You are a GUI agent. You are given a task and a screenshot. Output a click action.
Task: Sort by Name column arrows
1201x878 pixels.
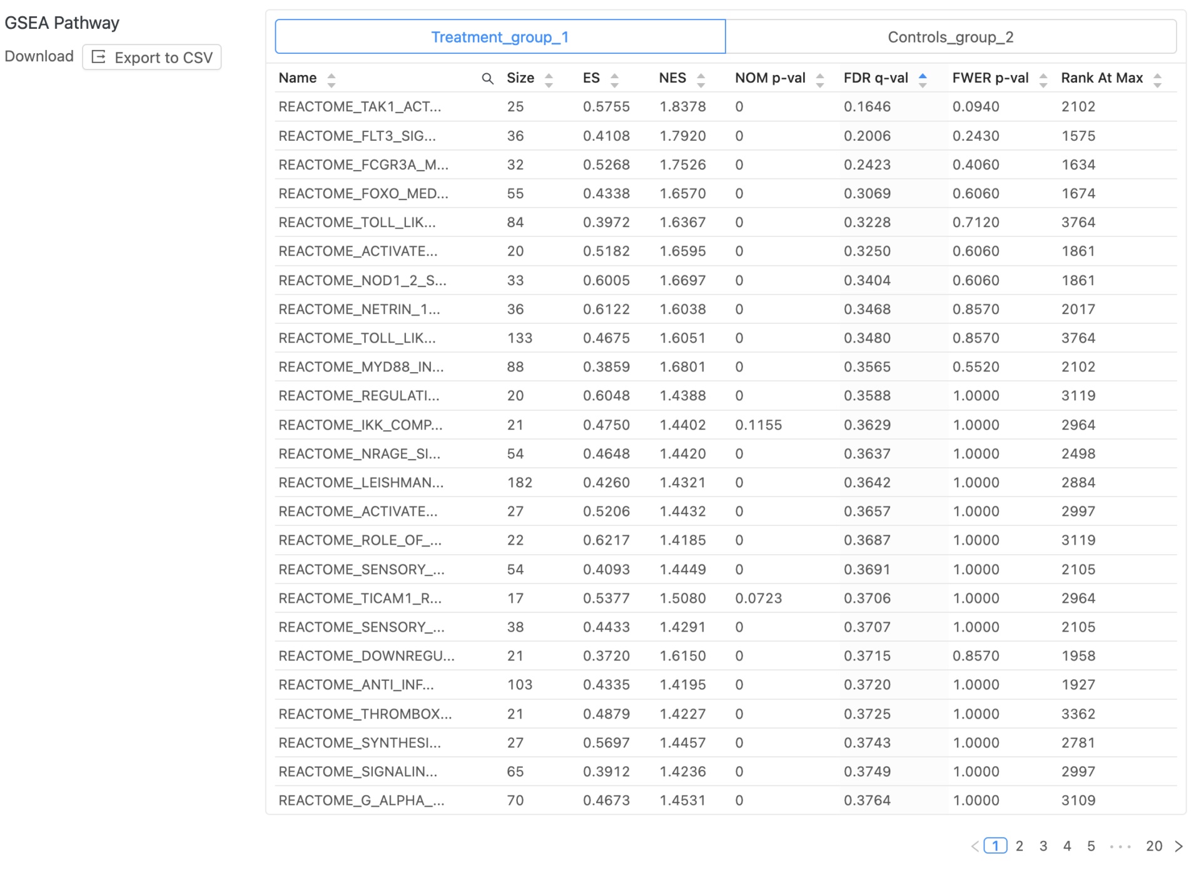[331, 79]
